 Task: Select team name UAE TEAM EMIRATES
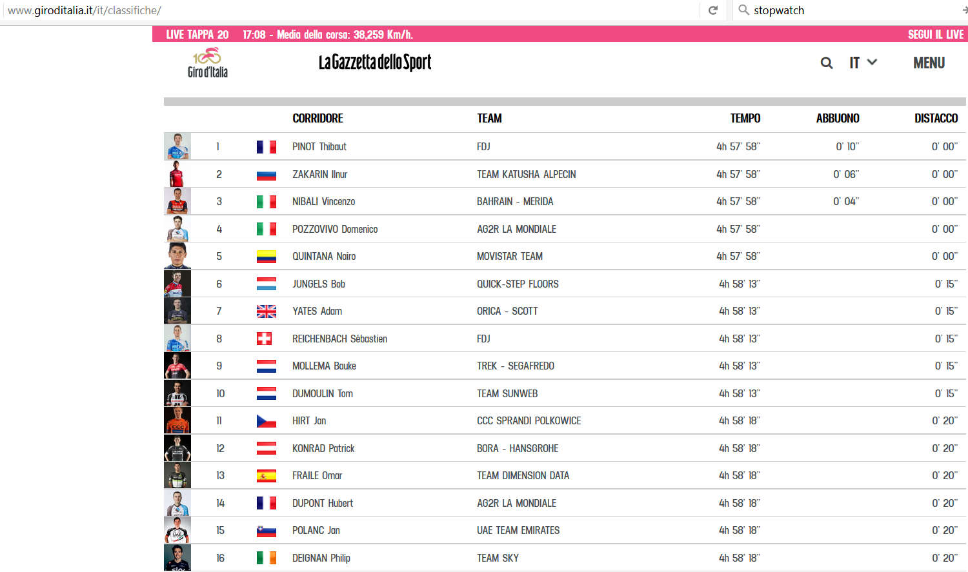pos(518,531)
